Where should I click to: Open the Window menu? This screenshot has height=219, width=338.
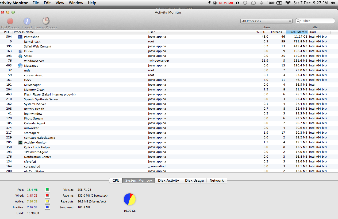[76, 3]
